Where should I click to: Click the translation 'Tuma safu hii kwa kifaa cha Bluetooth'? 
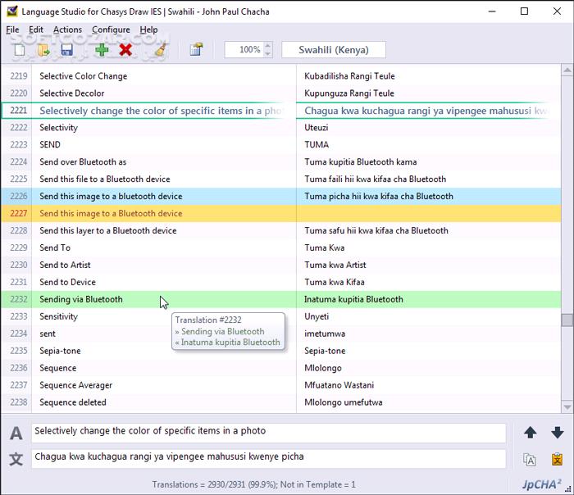pyautogui.click(x=376, y=230)
